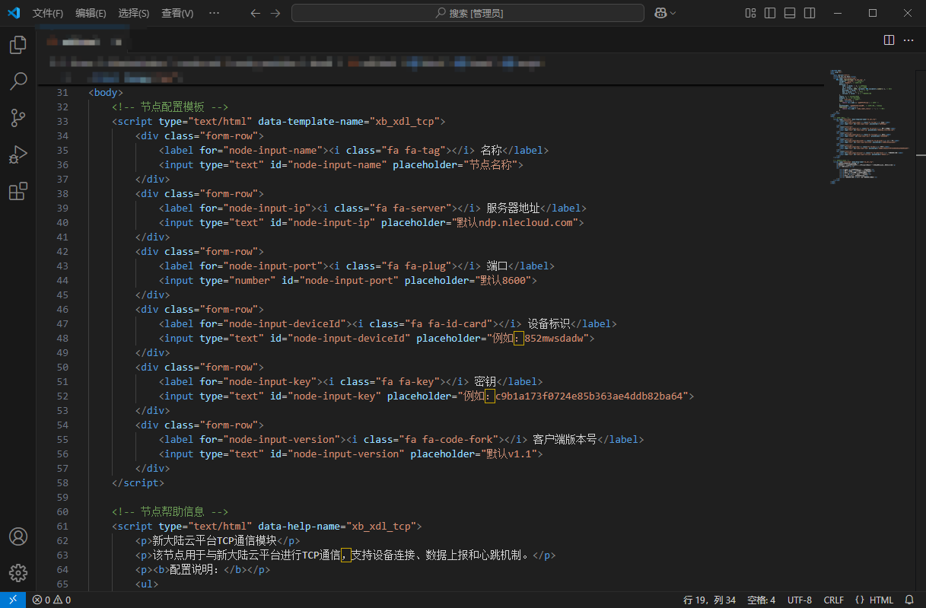Open the Manage gear icon
Screen dimensions: 926x608
pyautogui.click(x=18, y=573)
